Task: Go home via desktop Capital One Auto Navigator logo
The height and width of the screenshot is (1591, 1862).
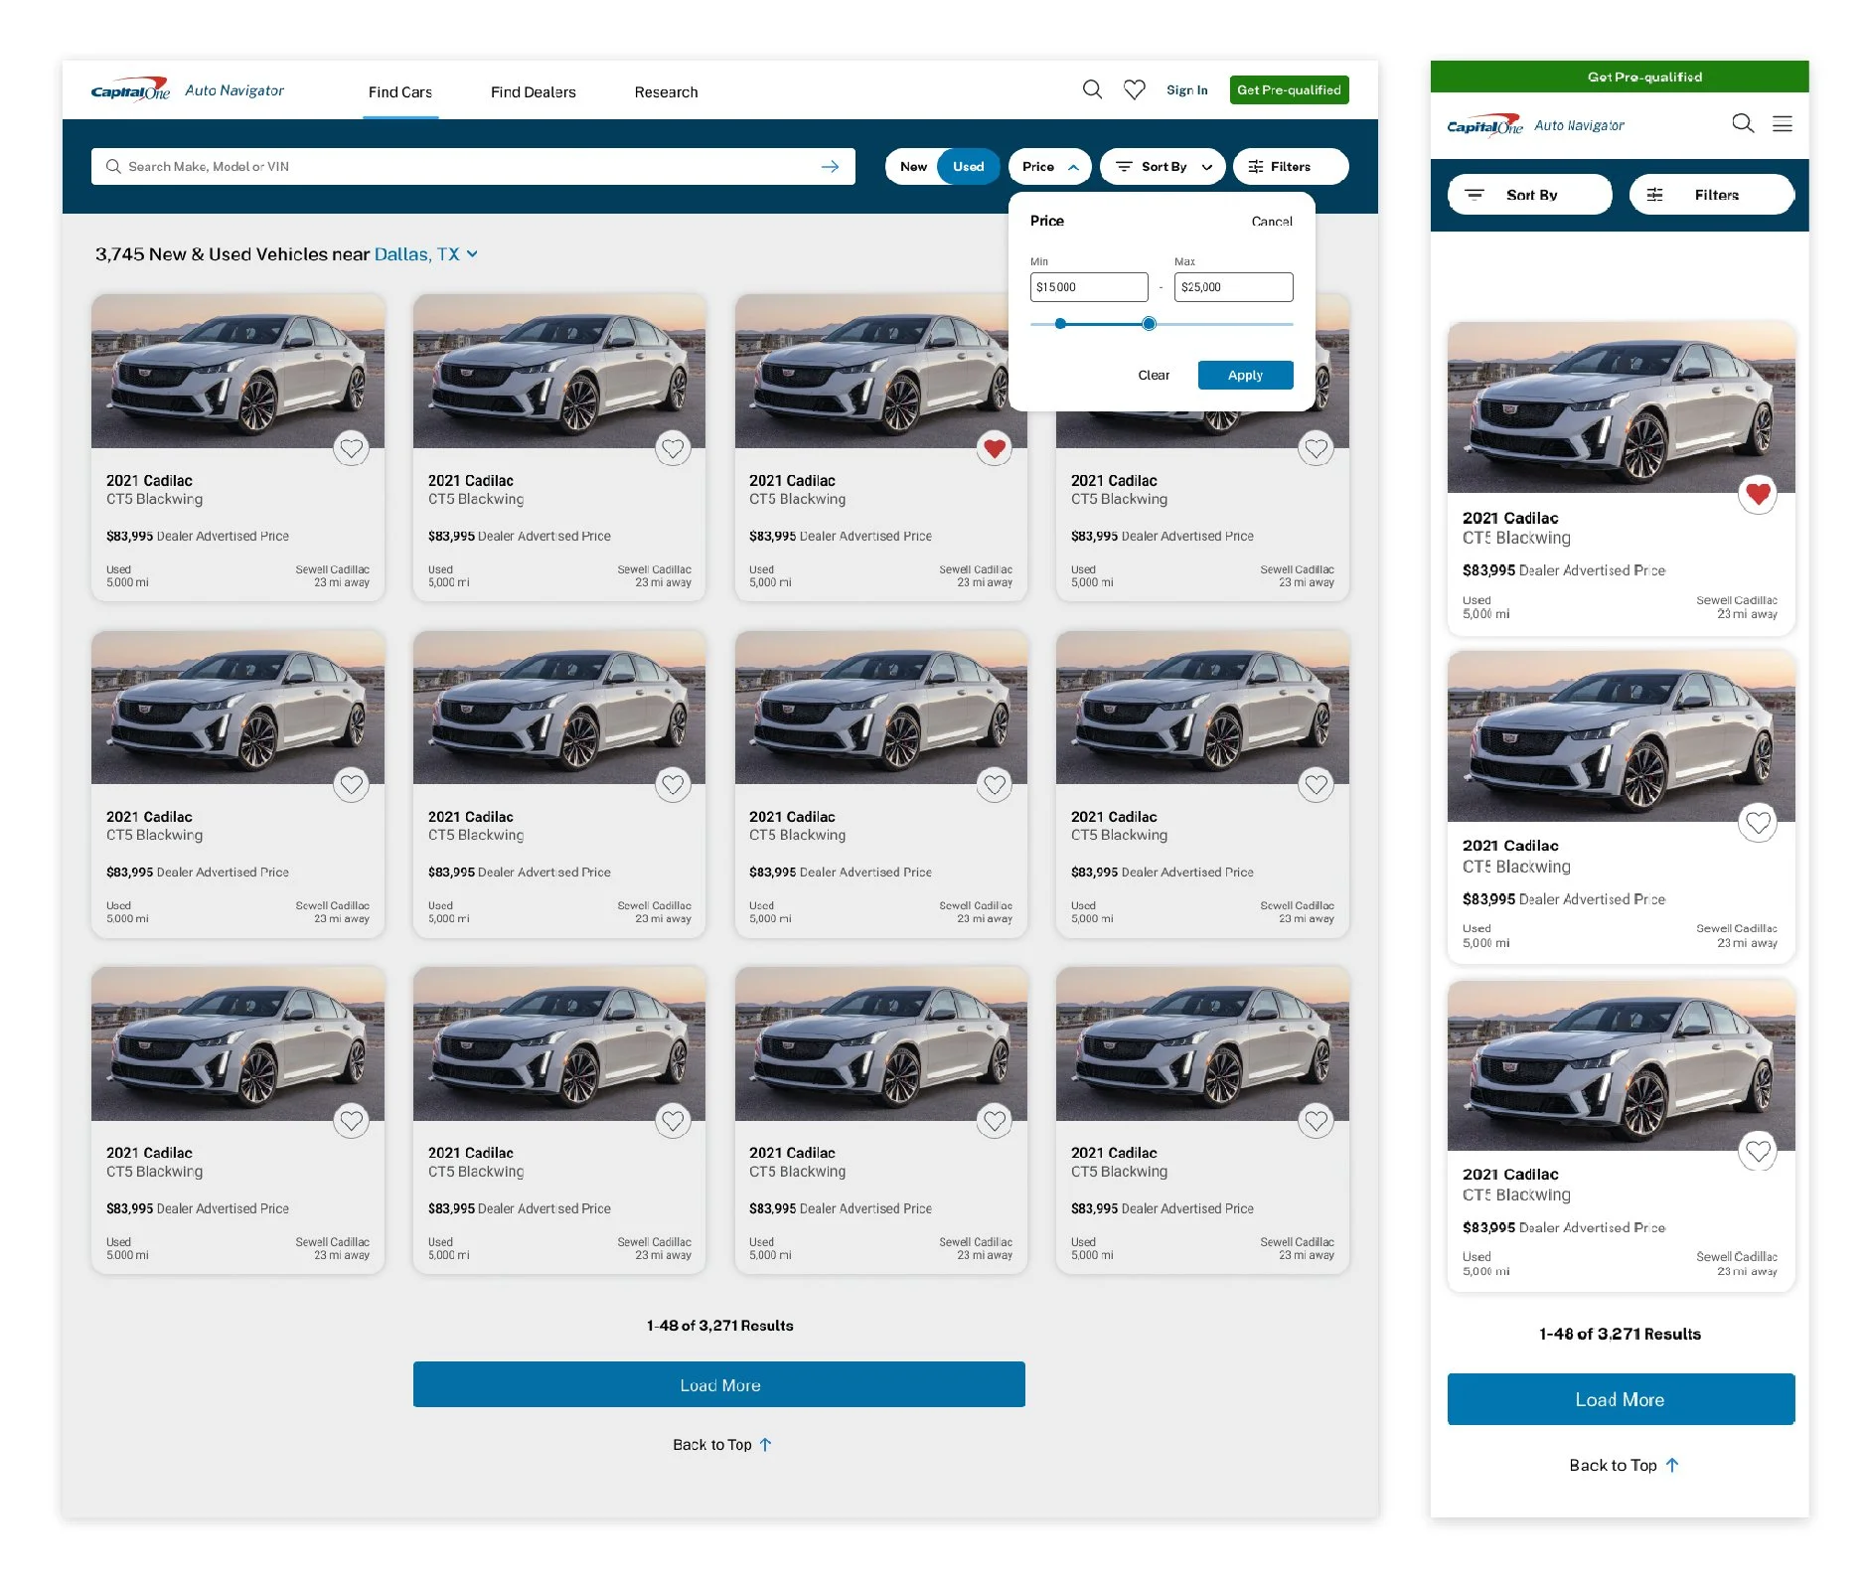Action: pyautogui.click(x=188, y=90)
